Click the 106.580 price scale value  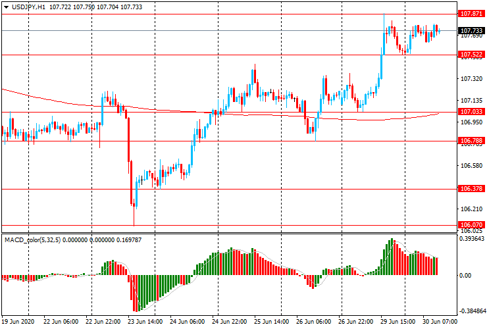pyautogui.click(x=471, y=166)
